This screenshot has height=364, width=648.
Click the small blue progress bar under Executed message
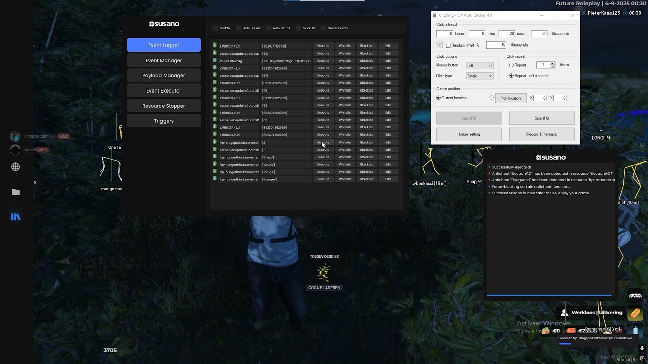click(565, 344)
